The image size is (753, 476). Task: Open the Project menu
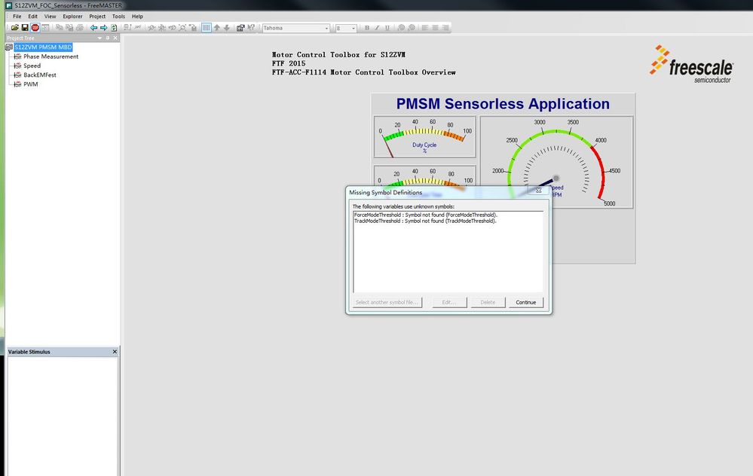97,17
